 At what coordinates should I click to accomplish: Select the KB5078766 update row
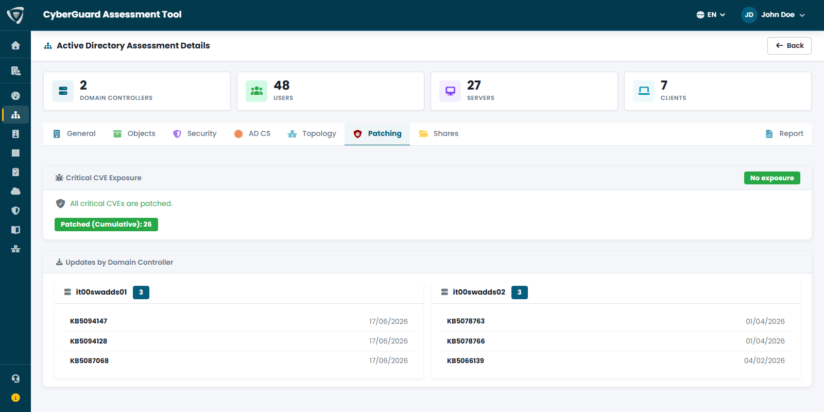tap(616, 341)
